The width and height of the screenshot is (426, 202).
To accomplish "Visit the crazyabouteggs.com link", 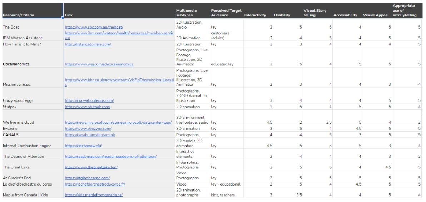I will (x=89, y=100).
